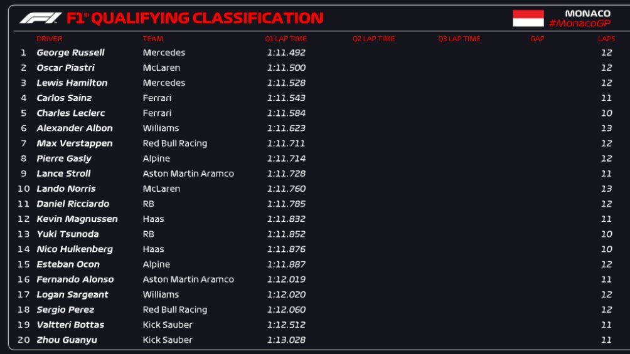Select Max Verstappen's name

coord(74,143)
